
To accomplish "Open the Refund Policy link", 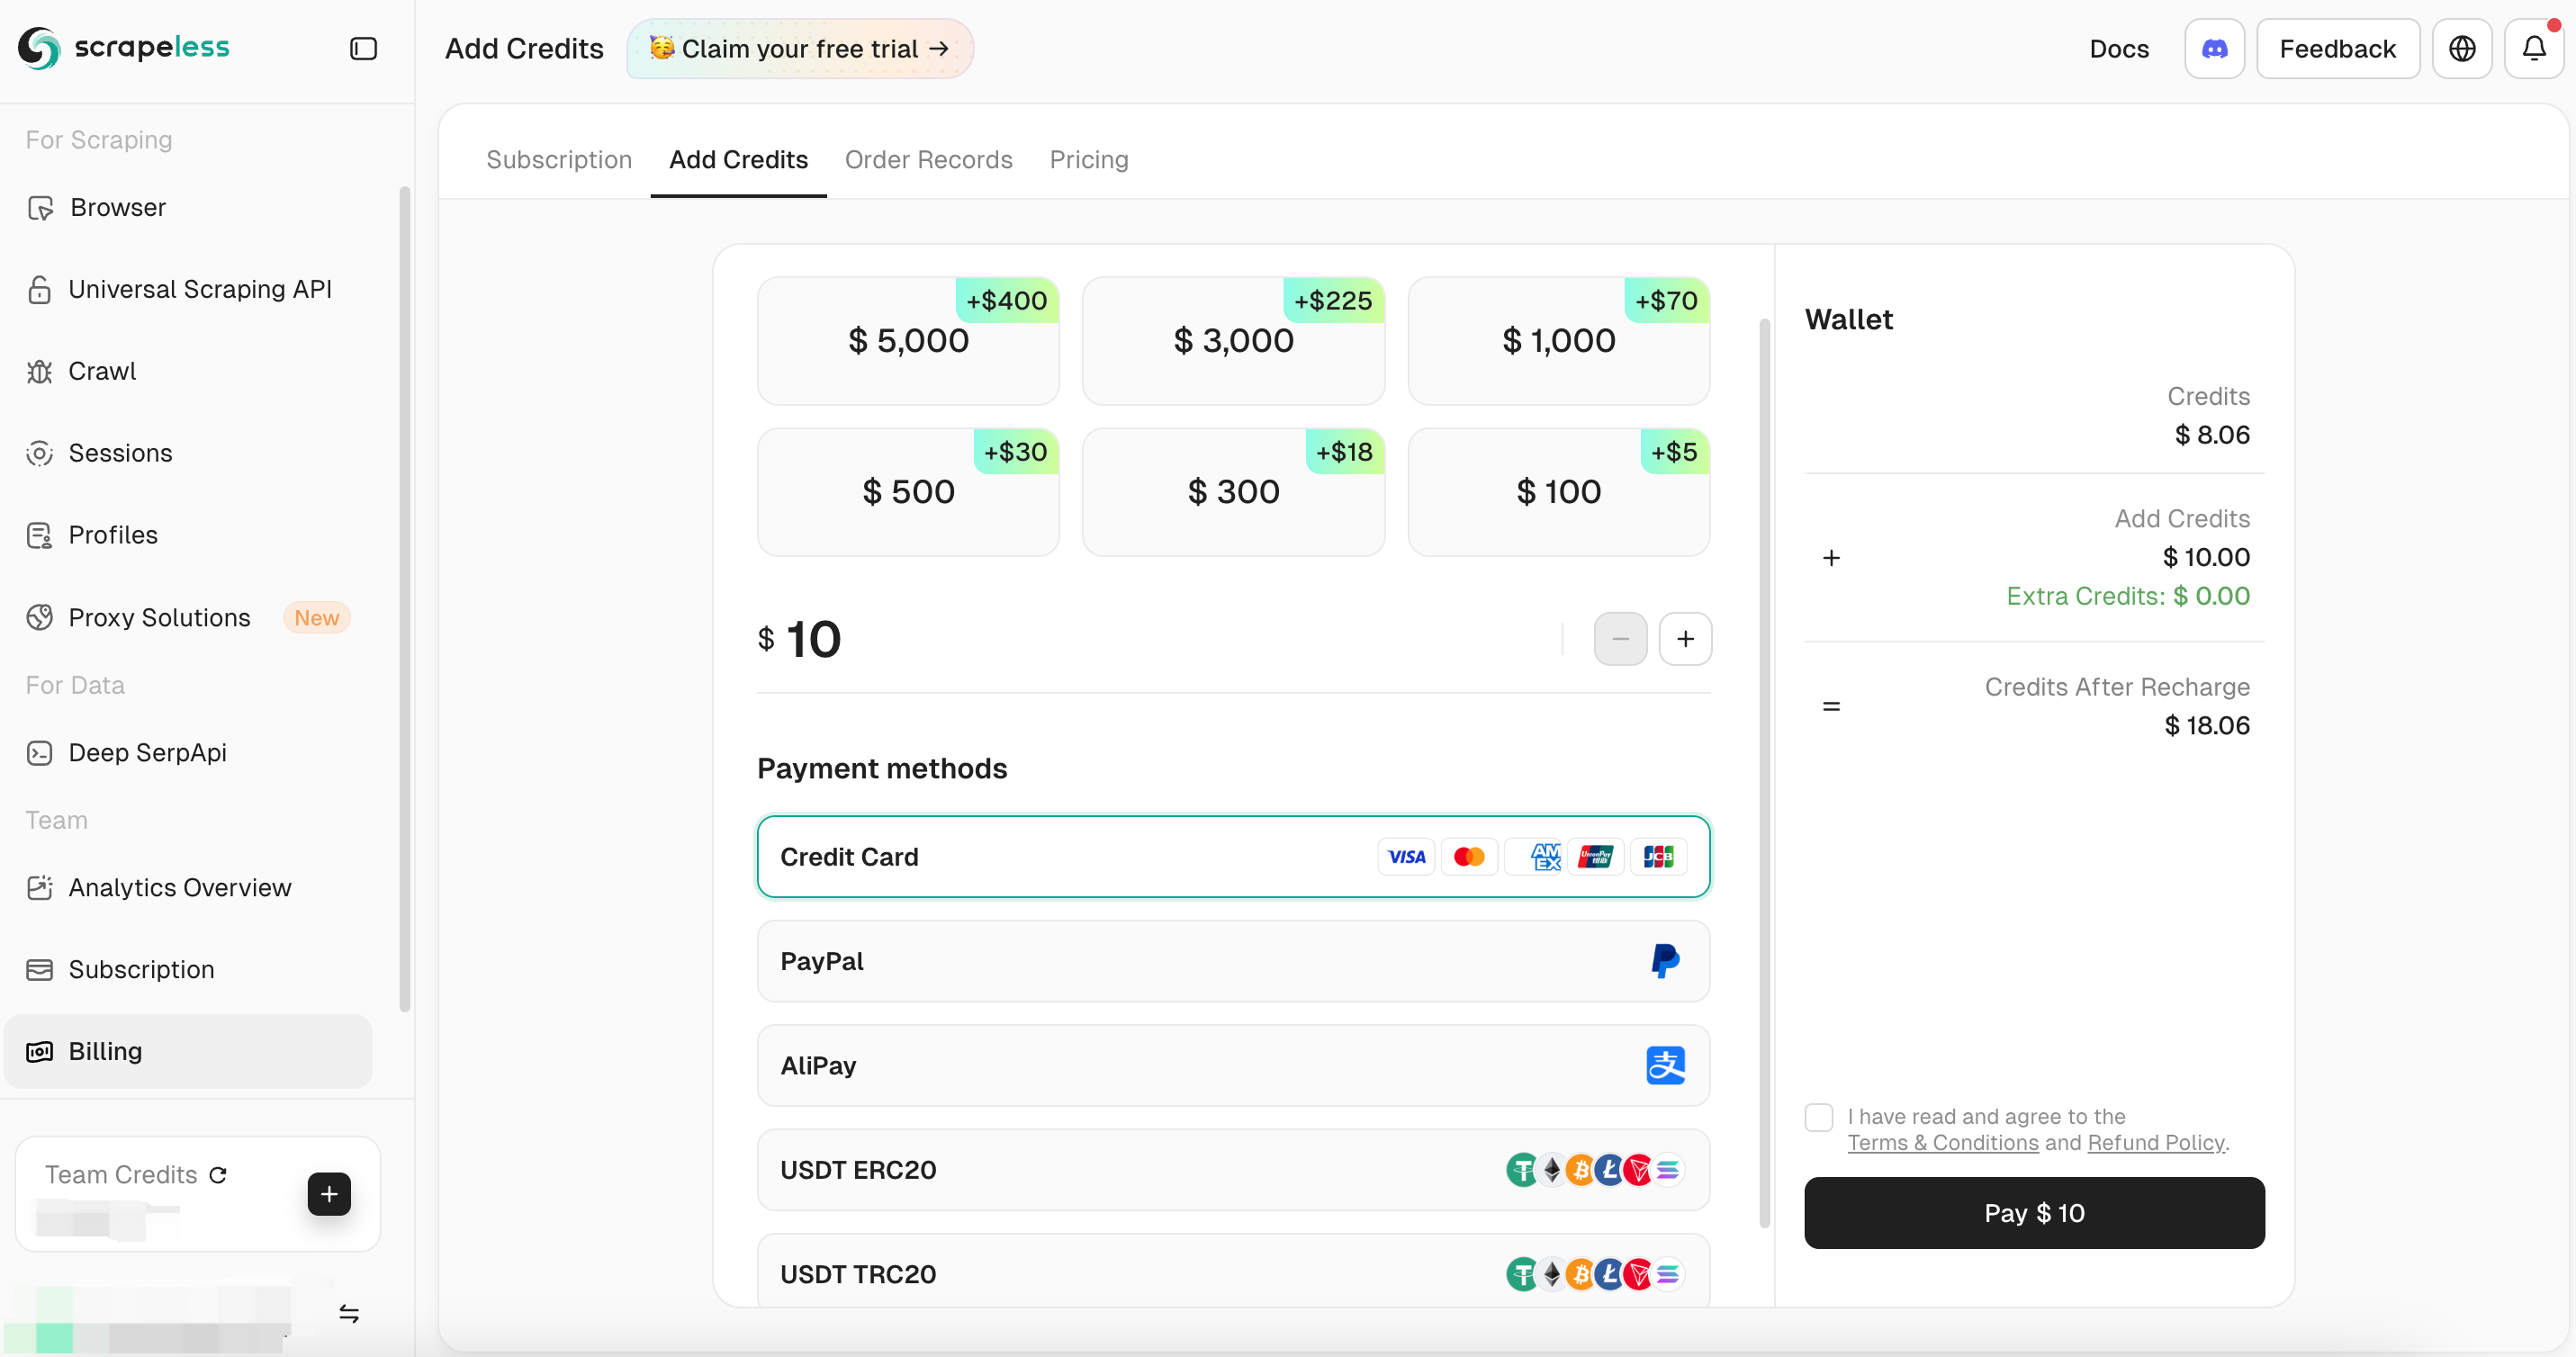I will point(2155,1143).
